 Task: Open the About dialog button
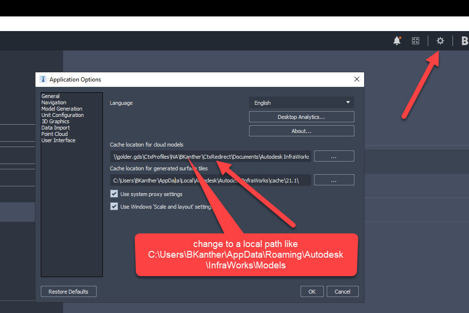click(x=301, y=131)
